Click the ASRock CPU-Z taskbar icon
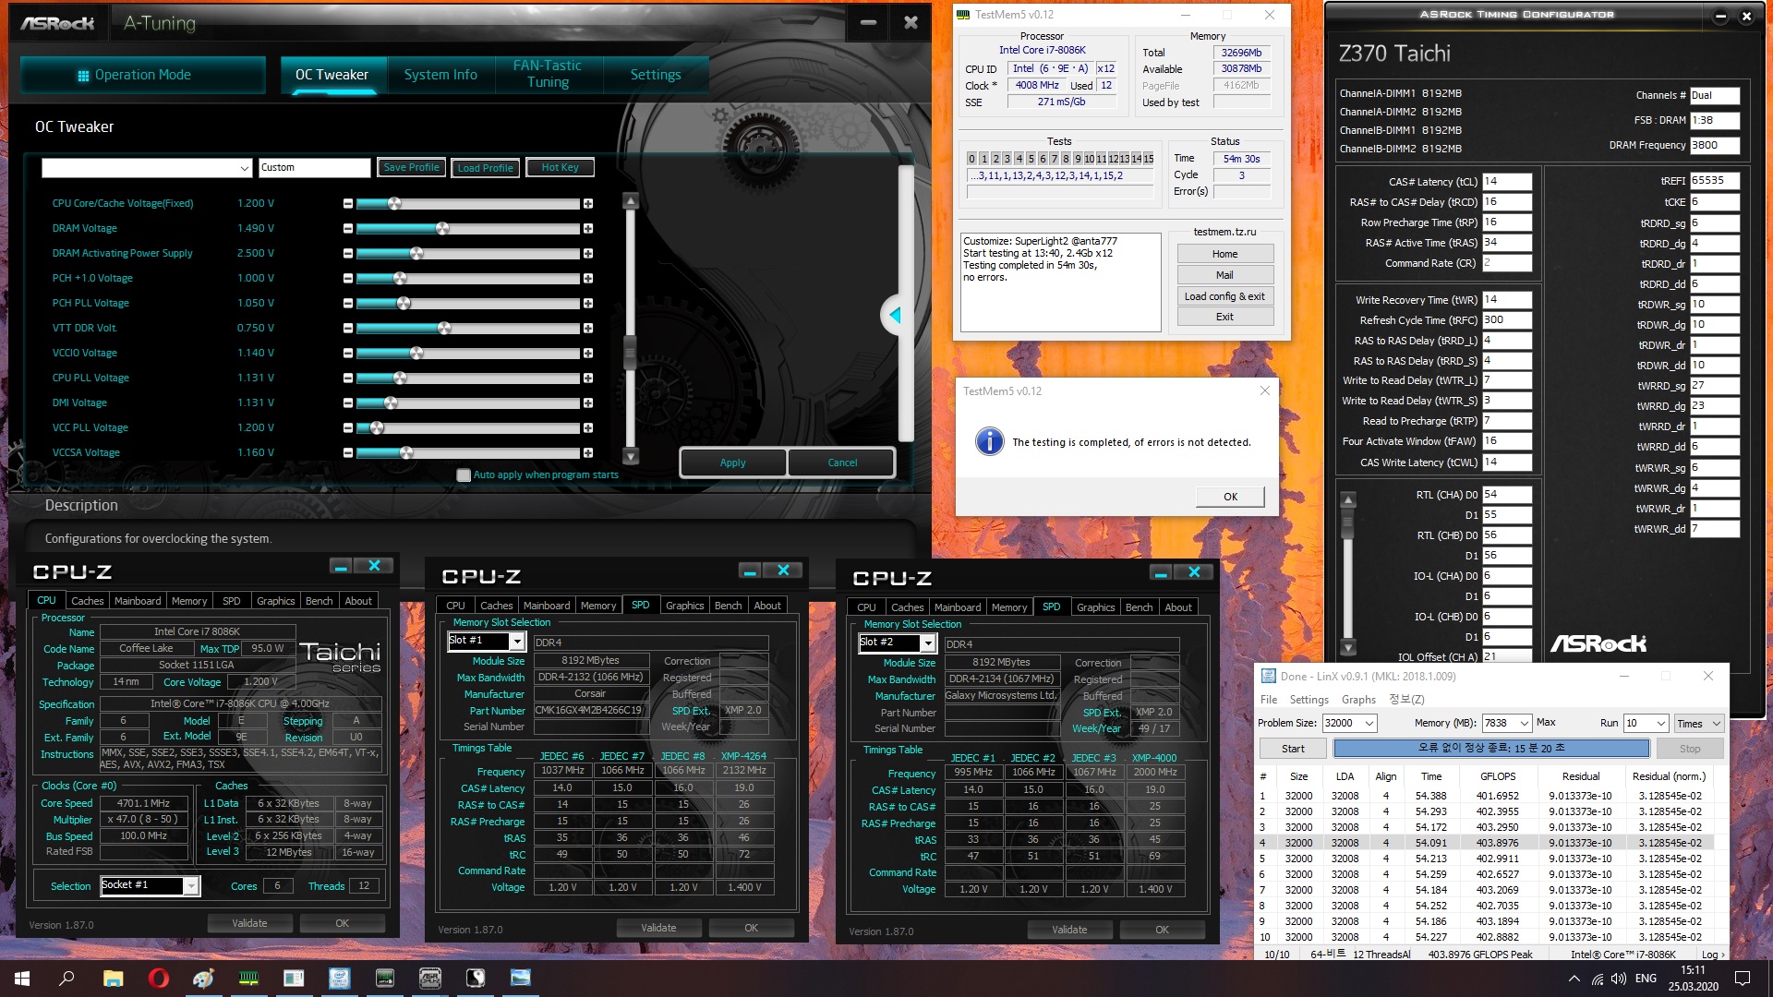The width and height of the screenshot is (1773, 997). 429,978
